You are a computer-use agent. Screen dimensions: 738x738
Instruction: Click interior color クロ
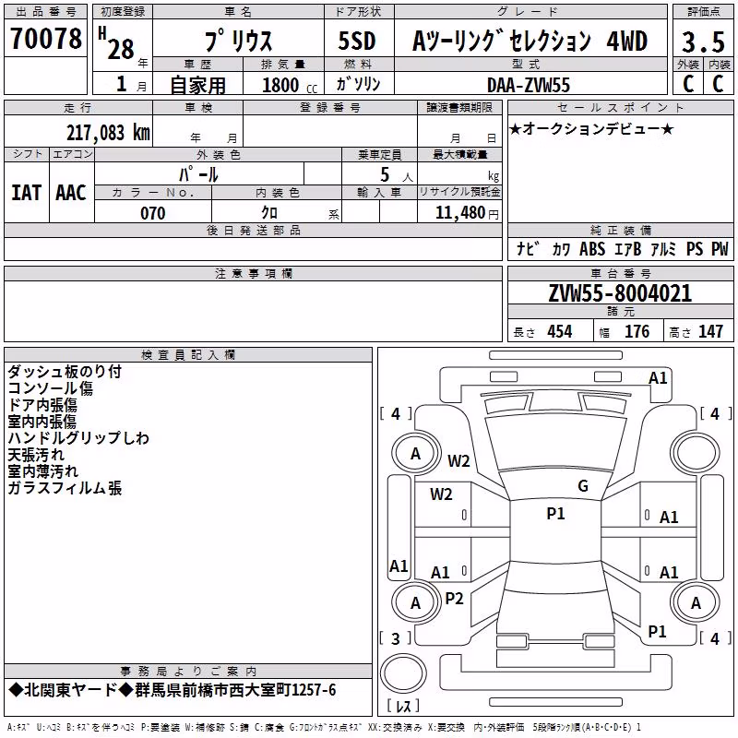(x=269, y=213)
